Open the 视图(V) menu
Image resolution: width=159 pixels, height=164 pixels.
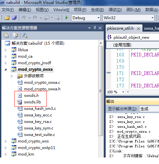42,10
